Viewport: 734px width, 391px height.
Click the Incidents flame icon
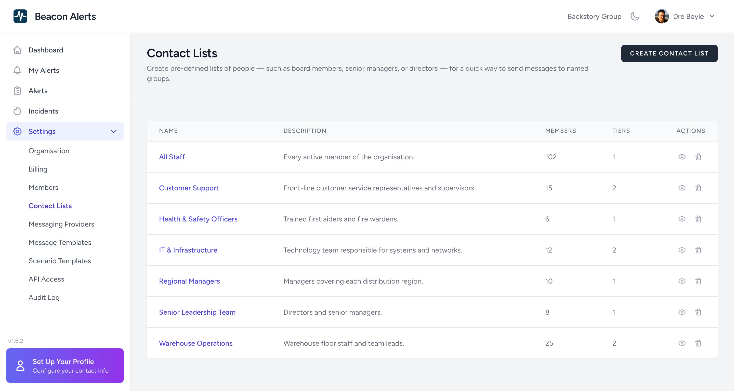pos(17,111)
